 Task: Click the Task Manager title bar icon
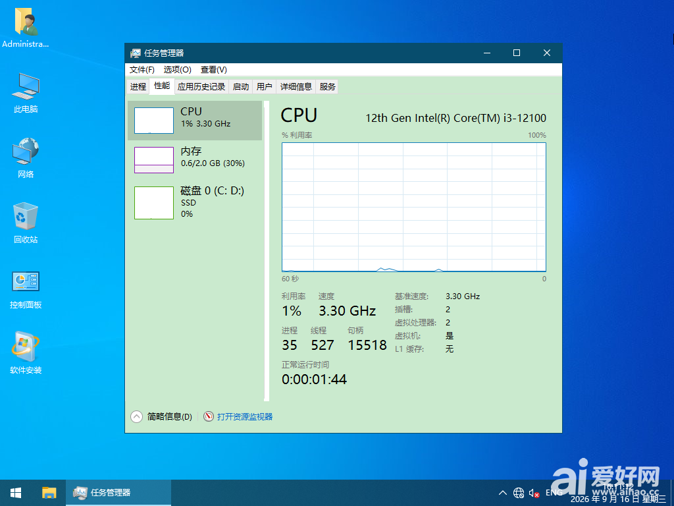pyautogui.click(x=136, y=53)
